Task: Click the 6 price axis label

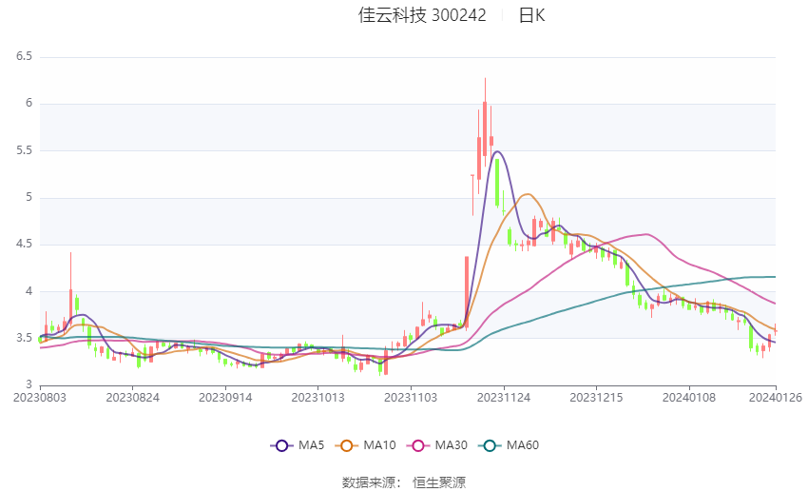Action: 29,103
